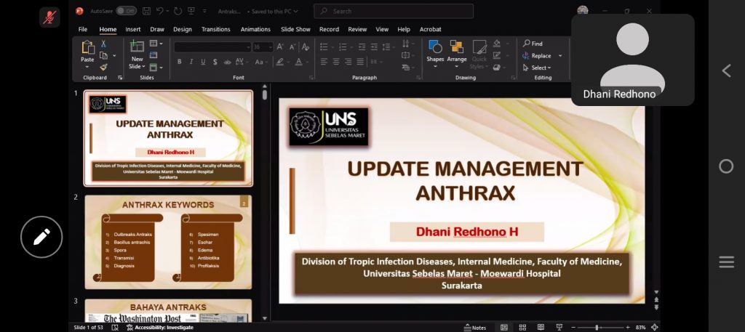Click the zoom slider handle
The height and width of the screenshot is (332, 745).
tap(597, 327)
